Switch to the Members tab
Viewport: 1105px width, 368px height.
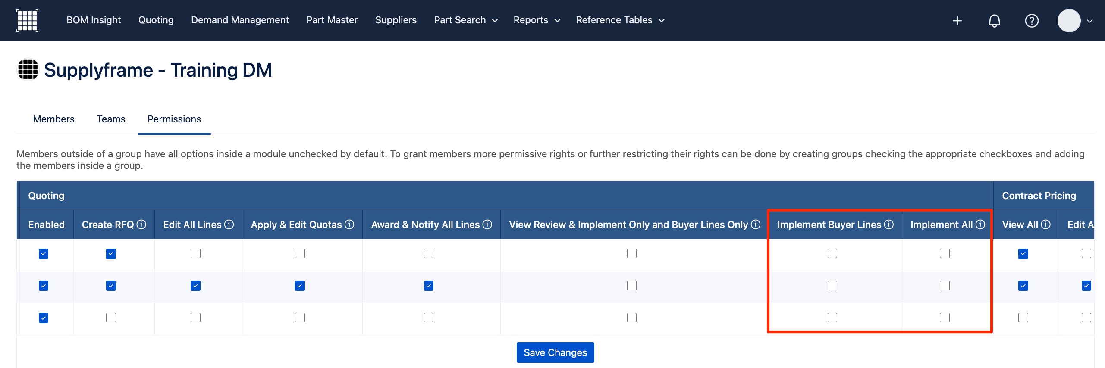53,119
